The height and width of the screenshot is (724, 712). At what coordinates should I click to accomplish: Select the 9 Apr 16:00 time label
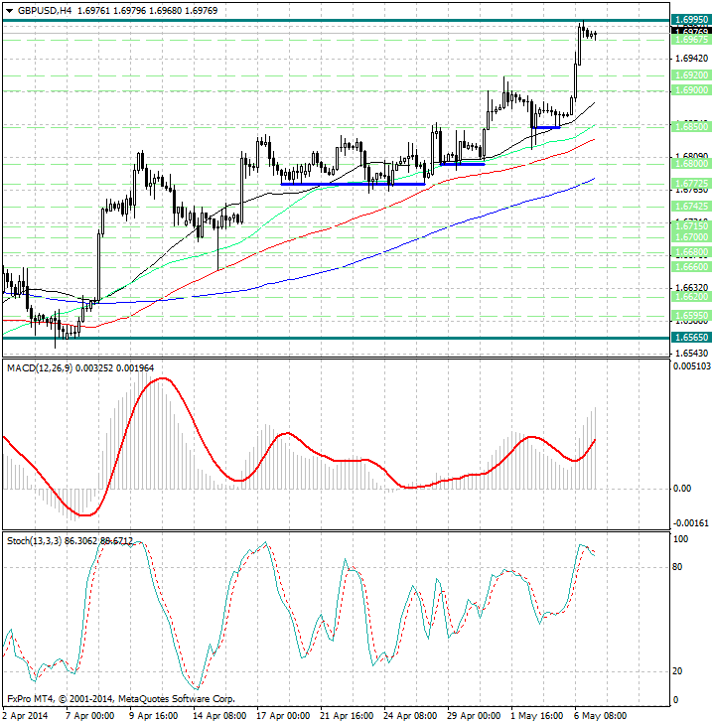(153, 716)
